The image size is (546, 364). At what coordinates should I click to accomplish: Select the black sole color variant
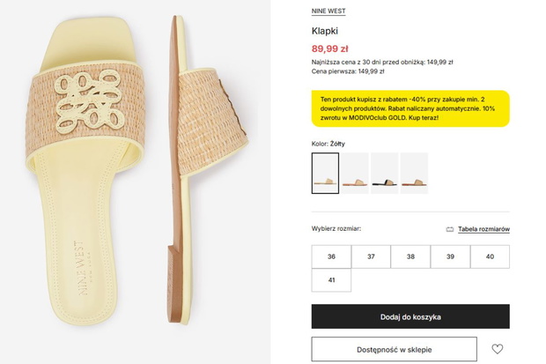(x=385, y=173)
